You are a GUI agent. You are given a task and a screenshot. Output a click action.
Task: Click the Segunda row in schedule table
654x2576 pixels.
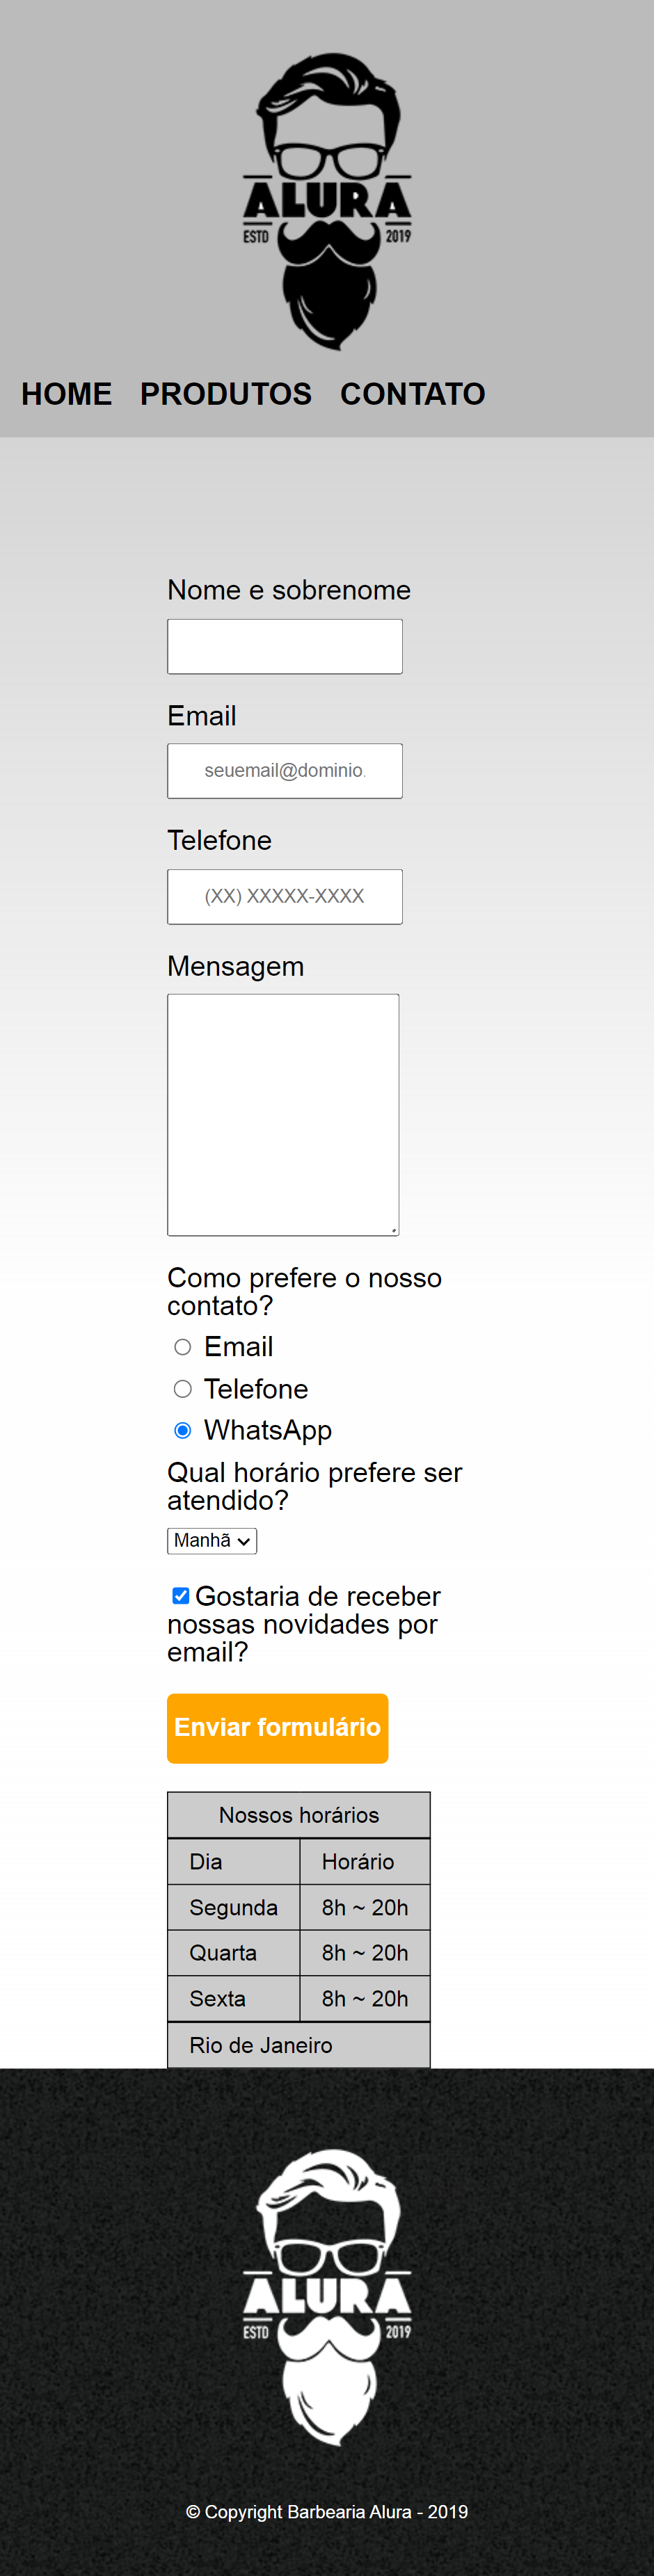[x=299, y=1907]
